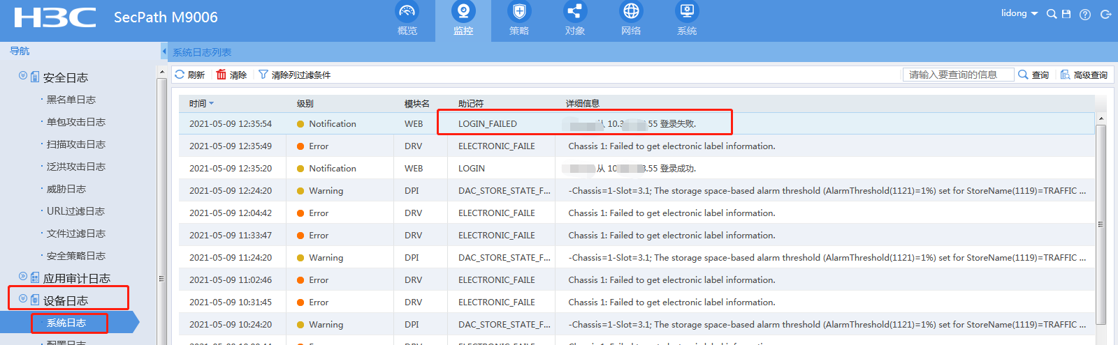The height and width of the screenshot is (345, 1118).
Task: Click the log table vertical scrollbar
Action: click(1101, 223)
